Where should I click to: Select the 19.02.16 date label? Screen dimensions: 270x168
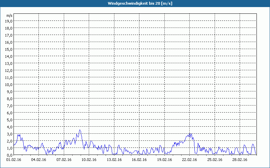point(164,160)
